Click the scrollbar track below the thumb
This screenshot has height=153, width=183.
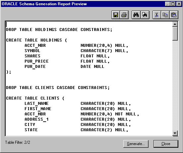pyautogui.click(x=175, y=85)
